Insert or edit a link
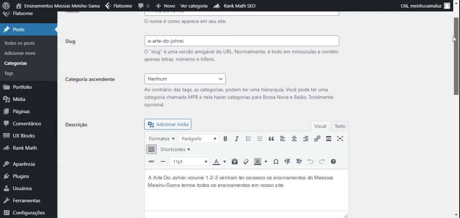460x218 pixels. [317, 139]
